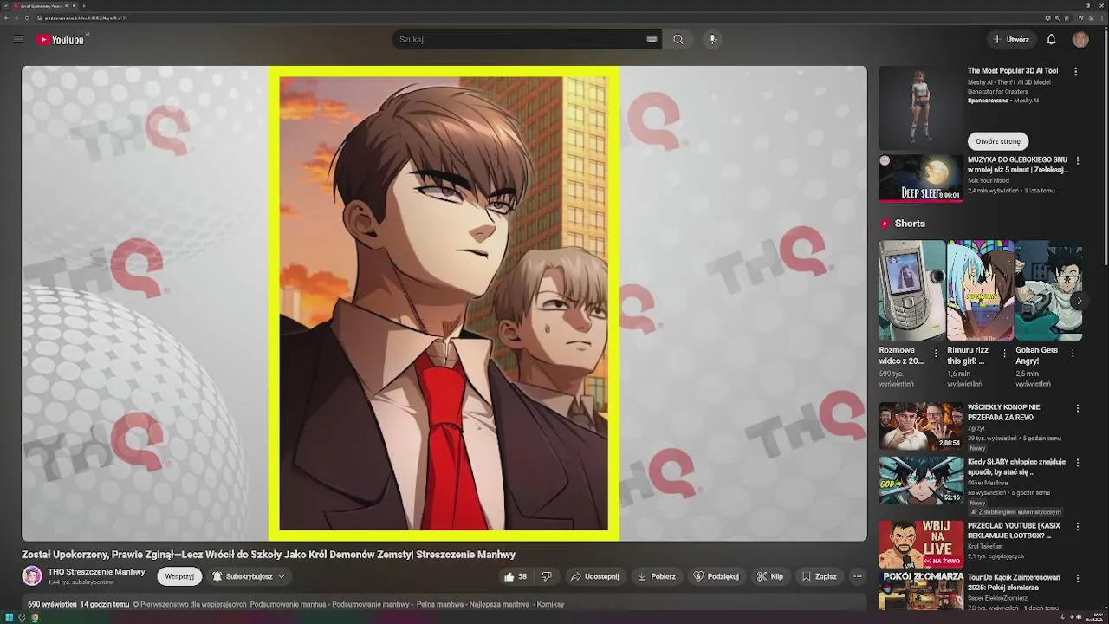The height and width of the screenshot is (624, 1109).
Task: Open THQ Streszczenie Manhwy channel avatar
Action: pos(32,576)
